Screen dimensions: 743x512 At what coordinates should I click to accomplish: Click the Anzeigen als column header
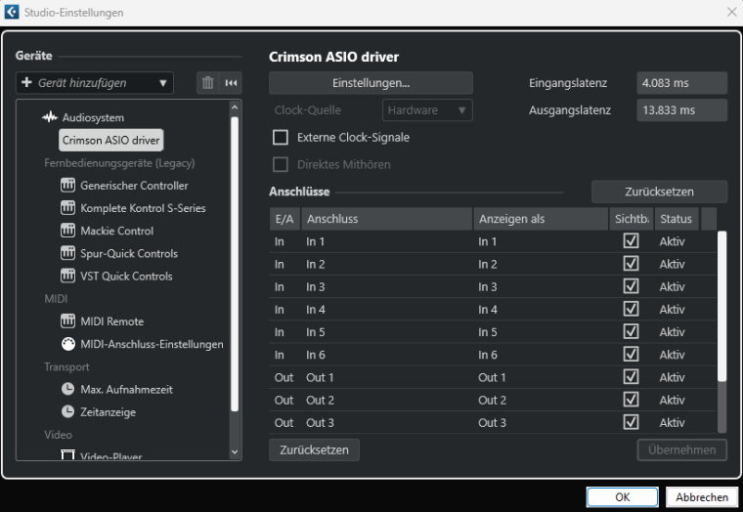540,219
